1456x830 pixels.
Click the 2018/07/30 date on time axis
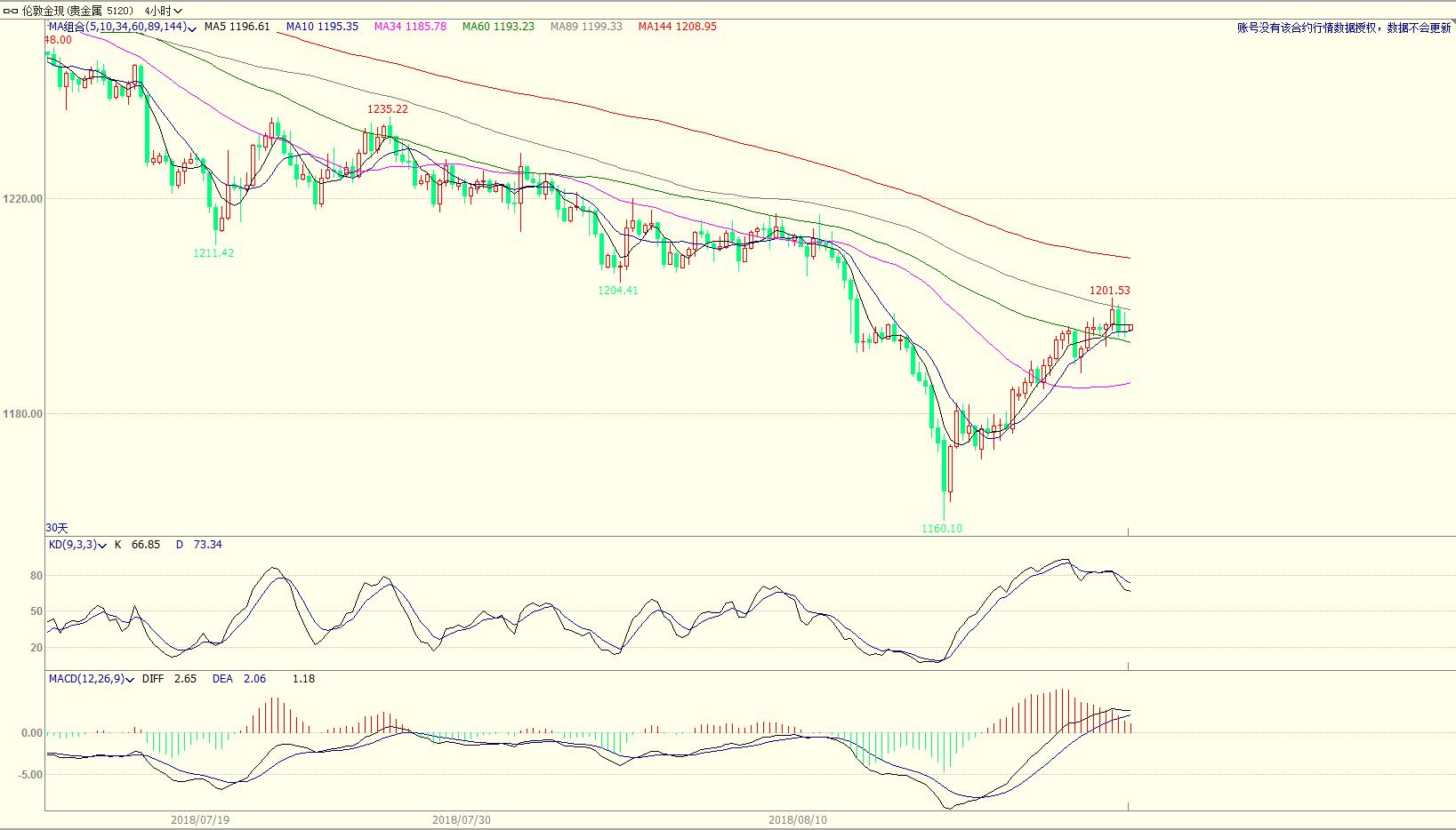pyautogui.click(x=461, y=819)
